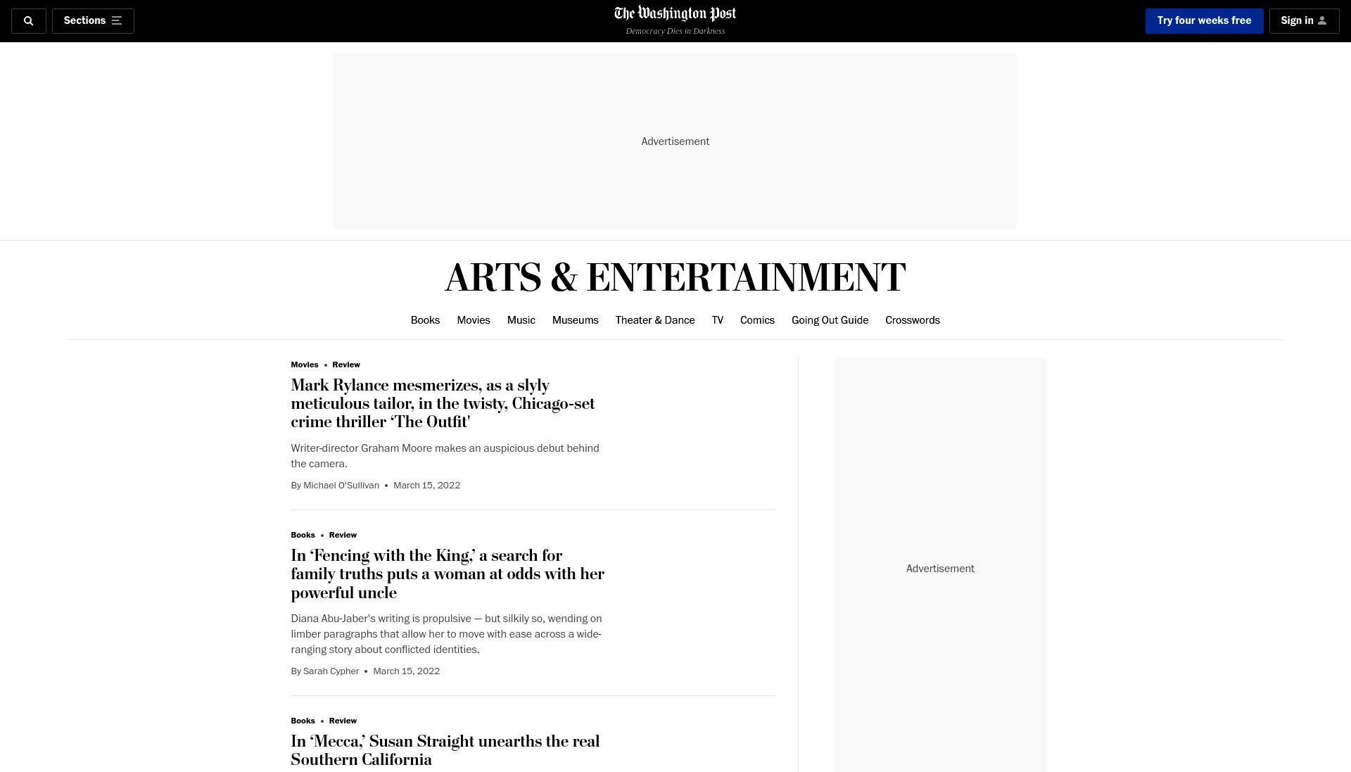Click Review label on The Outfit article
Viewport: 1351px width, 772px height.
(x=346, y=365)
